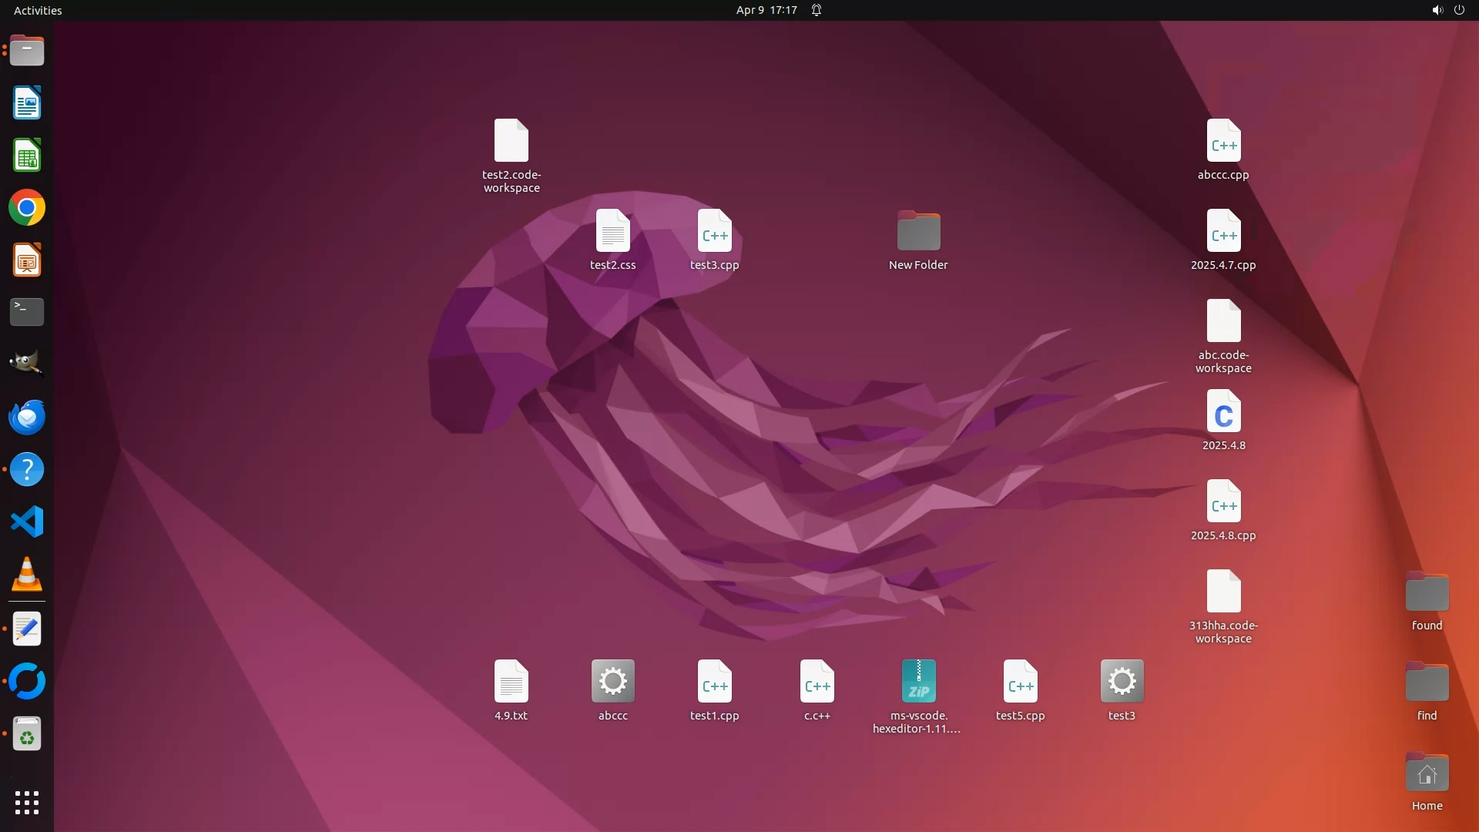
Task: Launch LibreOffice Calc from the dock
Action: (x=27, y=156)
